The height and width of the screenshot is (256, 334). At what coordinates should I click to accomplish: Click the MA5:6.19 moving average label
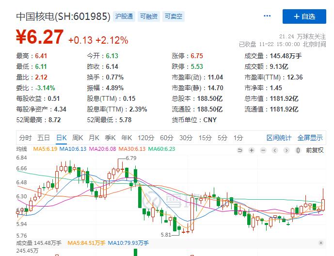(45, 149)
